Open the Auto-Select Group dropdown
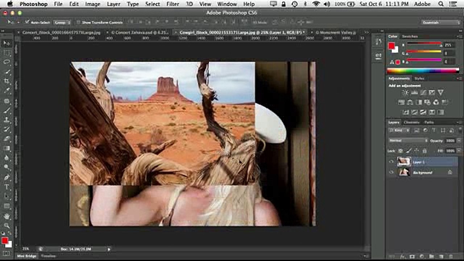Viewport: 464px width, 261px height. point(62,22)
